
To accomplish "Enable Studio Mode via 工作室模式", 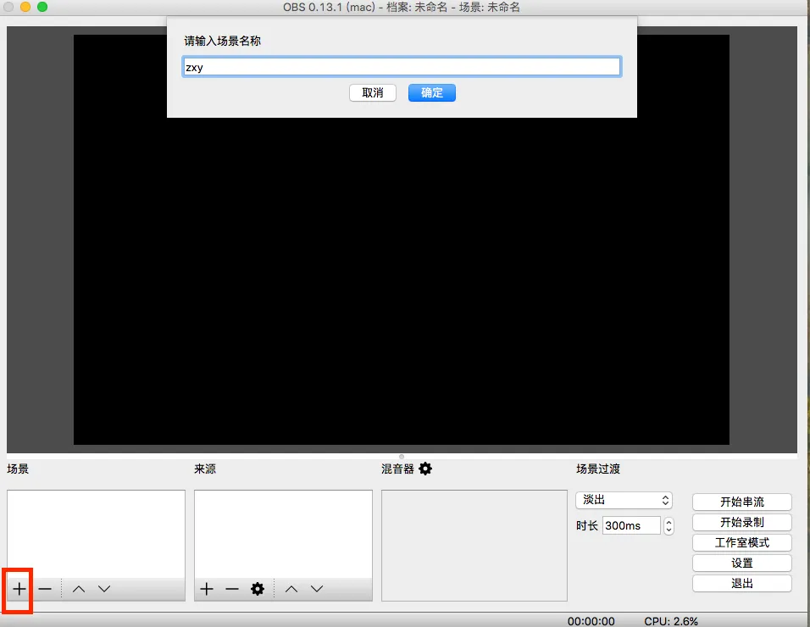I will point(741,542).
